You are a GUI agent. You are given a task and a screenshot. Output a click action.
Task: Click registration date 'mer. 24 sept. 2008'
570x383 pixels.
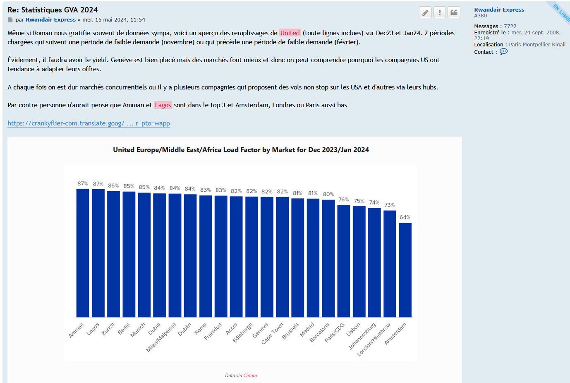pos(535,32)
